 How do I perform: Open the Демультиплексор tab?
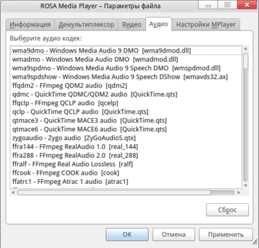tap(86, 25)
